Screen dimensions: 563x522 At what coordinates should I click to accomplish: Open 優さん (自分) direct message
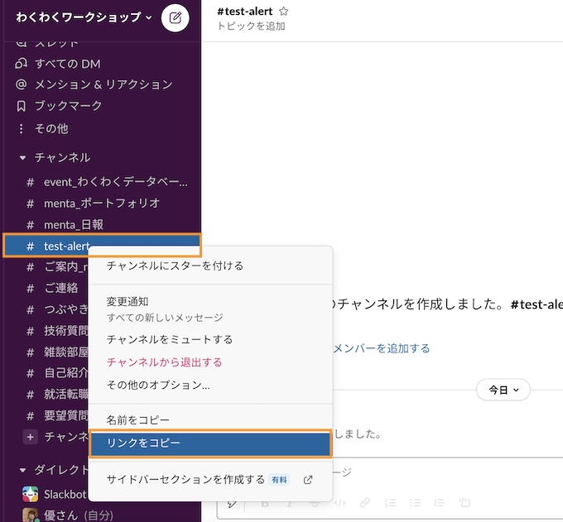(x=79, y=515)
